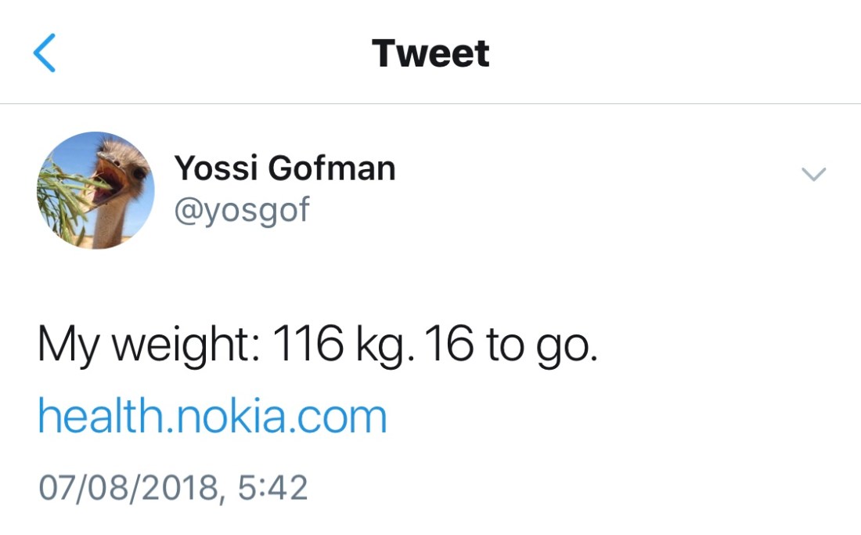Click the tweet timestamp 07/08/2018, 5:42

click(173, 487)
